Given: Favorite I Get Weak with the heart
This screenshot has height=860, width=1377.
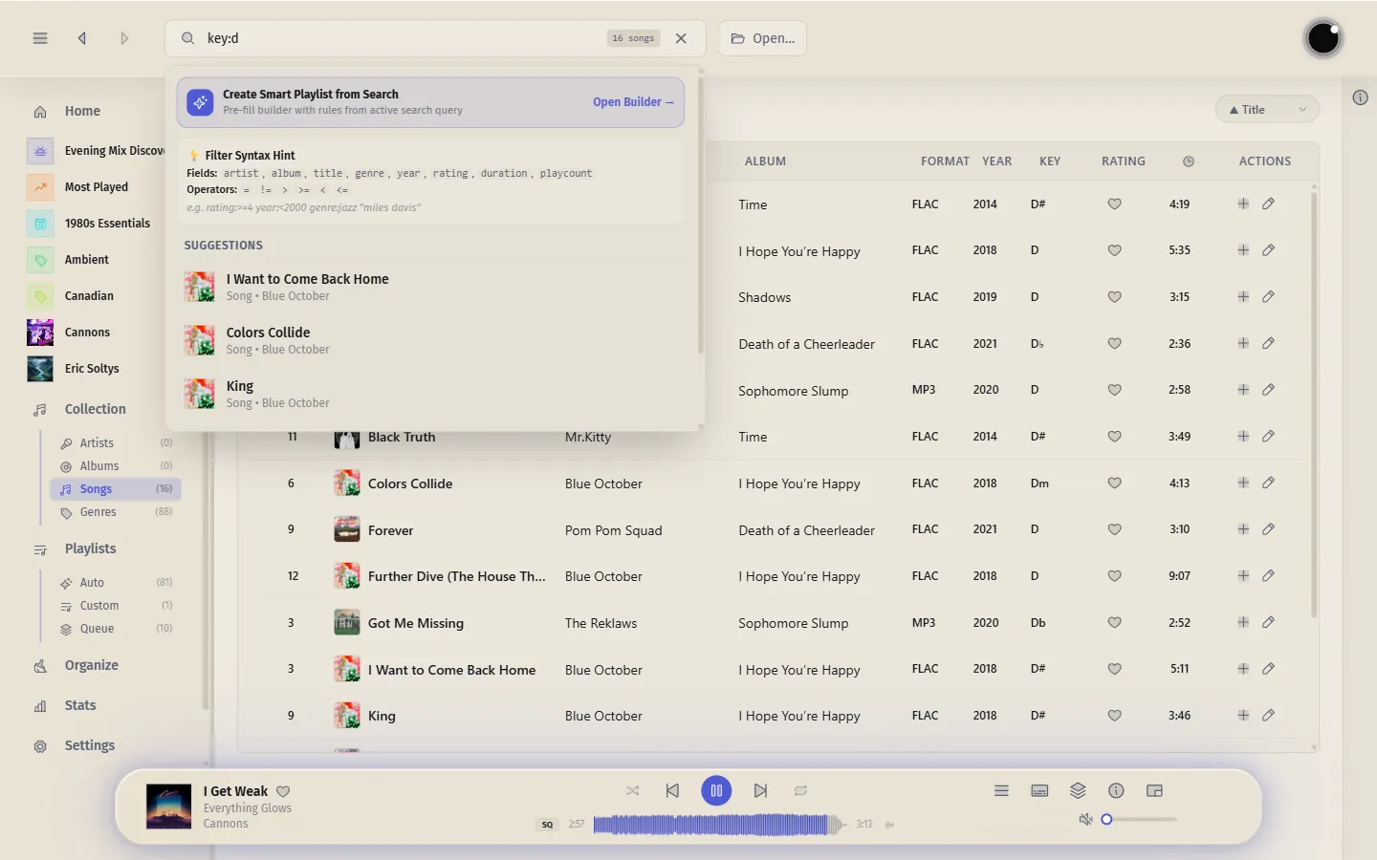Looking at the screenshot, I should pos(283,791).
